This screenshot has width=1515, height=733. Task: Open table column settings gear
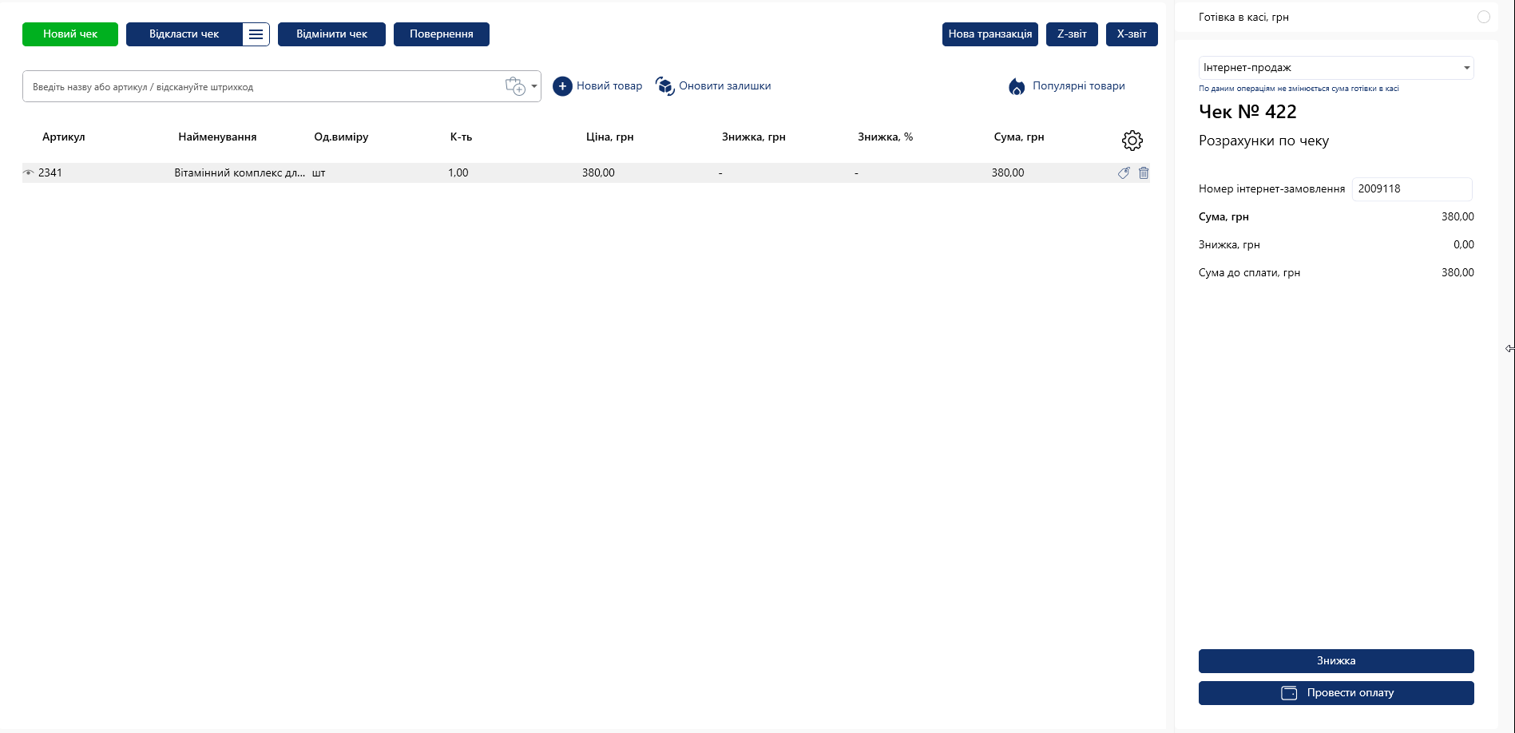(1132, 141)
